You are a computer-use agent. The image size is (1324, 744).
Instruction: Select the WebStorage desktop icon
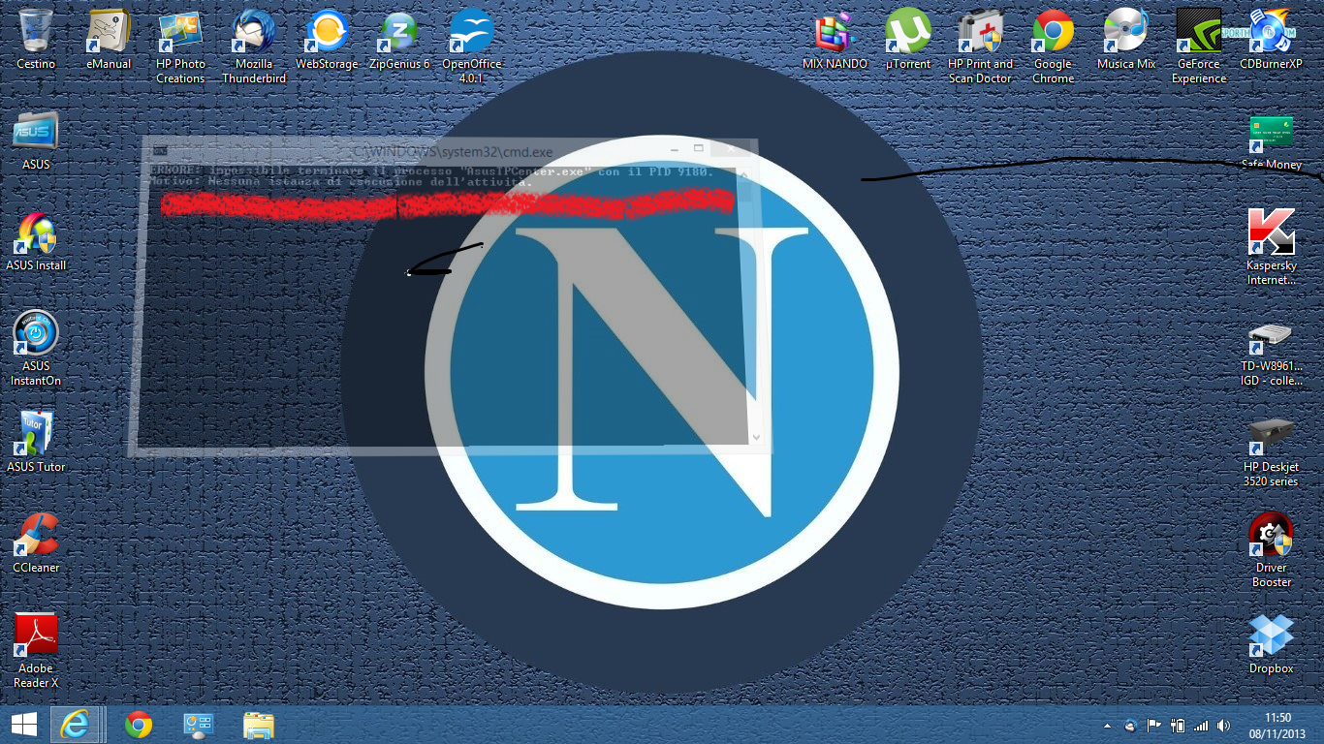point(327,39)
